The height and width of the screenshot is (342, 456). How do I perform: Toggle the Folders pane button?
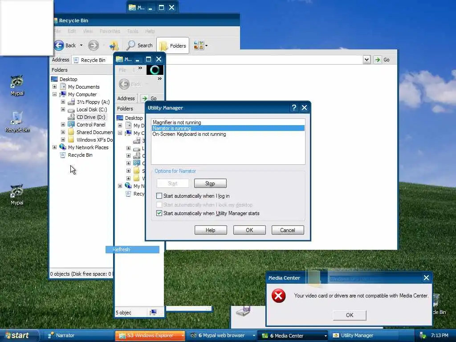coord(173,46)
